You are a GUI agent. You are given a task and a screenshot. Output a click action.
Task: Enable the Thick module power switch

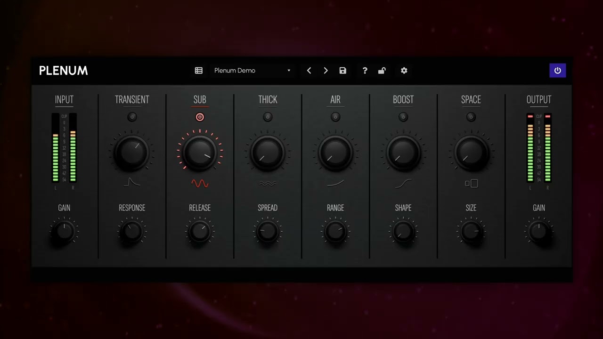click(268, 117)
